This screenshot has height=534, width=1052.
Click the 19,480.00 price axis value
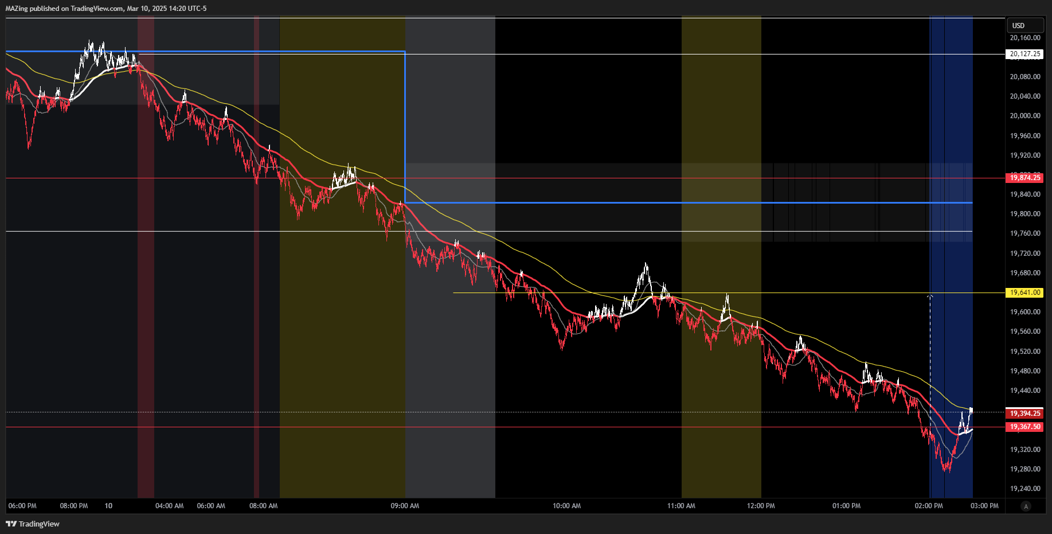pyautogui.click(x=1025, y=371)
